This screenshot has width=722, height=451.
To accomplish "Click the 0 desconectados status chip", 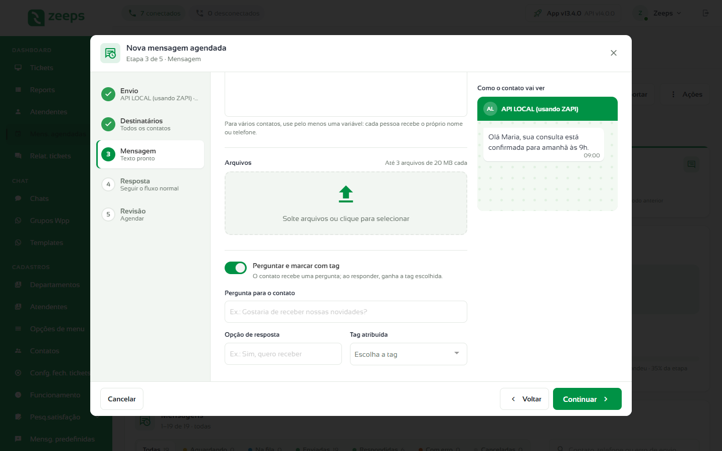I will 228,13.
